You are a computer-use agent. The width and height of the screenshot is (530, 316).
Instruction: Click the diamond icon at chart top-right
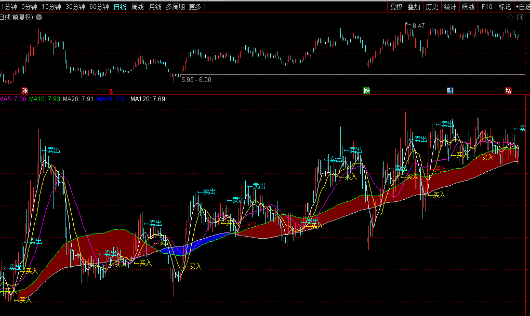pyautogui.click(x=510, y=17)
